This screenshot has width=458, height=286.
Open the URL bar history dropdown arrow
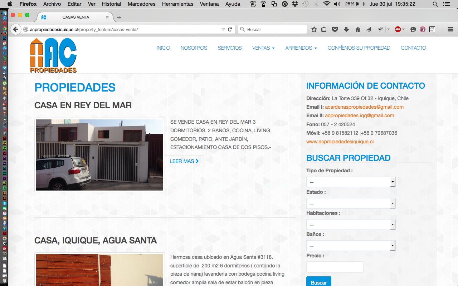click(223, 29)
